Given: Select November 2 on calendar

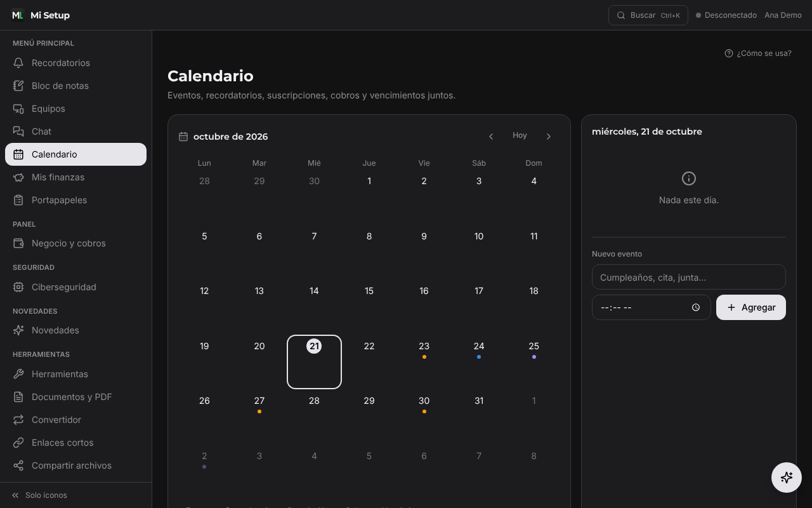Looking at the screenshot, I should [204, 471].
